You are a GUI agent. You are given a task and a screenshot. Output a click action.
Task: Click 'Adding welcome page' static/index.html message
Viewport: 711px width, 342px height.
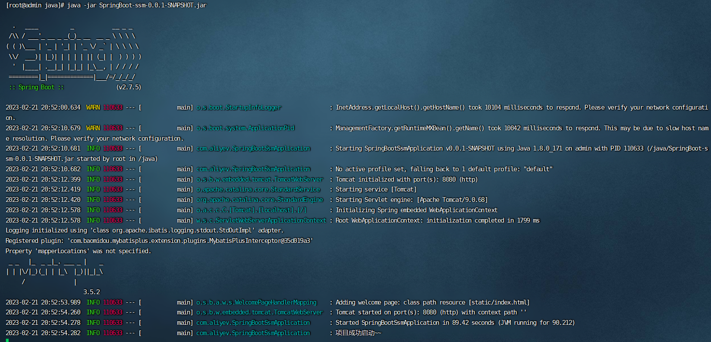point(432,302)
